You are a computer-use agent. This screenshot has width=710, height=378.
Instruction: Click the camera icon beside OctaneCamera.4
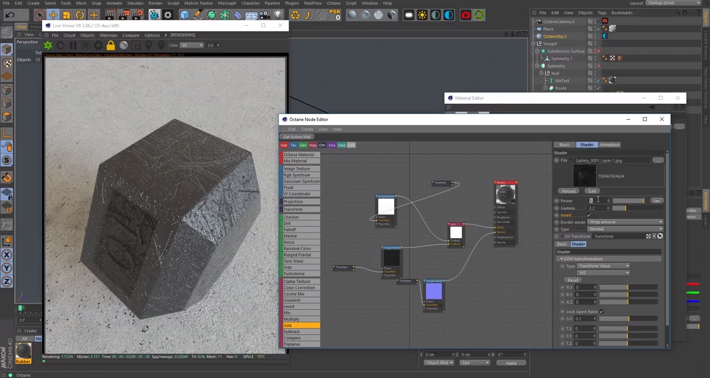click(x=604, y=21)
